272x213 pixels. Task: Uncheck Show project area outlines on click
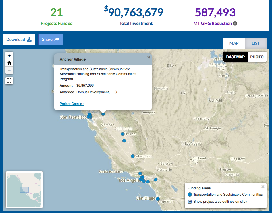click(x=190, y=202)
